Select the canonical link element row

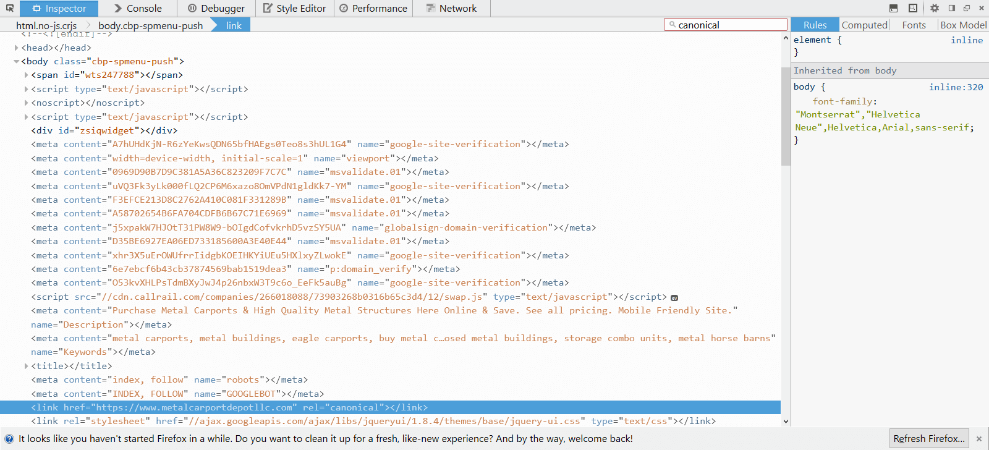[x=390, y=407]
